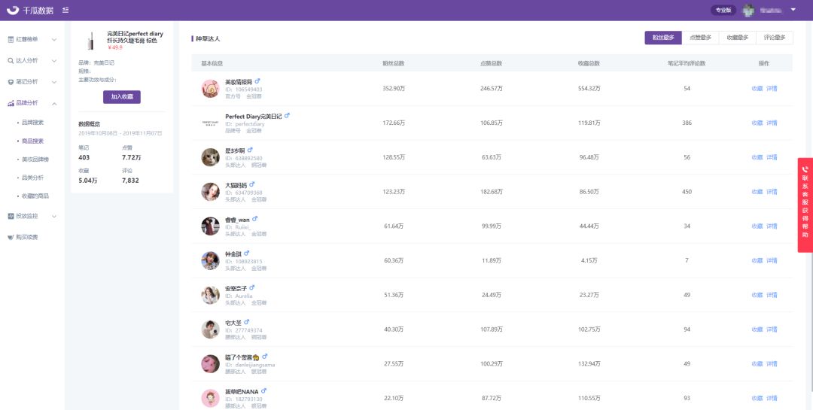The image size is (813, 410).
Task: Click 详情 link in 安室奈子 row
Action: pos(772,295)
